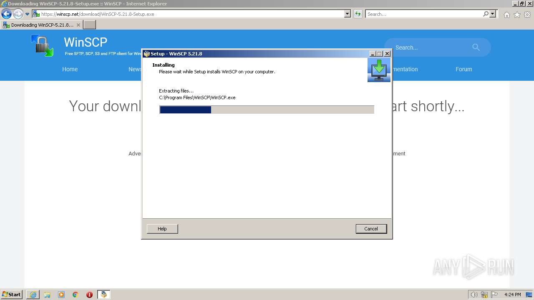Screen dimensions: 534x300
Task: Open Opera red taskbar icon
Action: pos(89,295)
